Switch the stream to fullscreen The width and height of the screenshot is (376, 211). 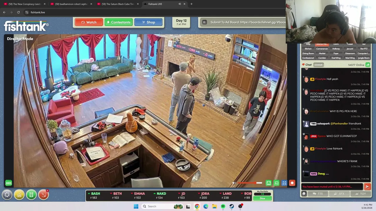tap(284, 183)
